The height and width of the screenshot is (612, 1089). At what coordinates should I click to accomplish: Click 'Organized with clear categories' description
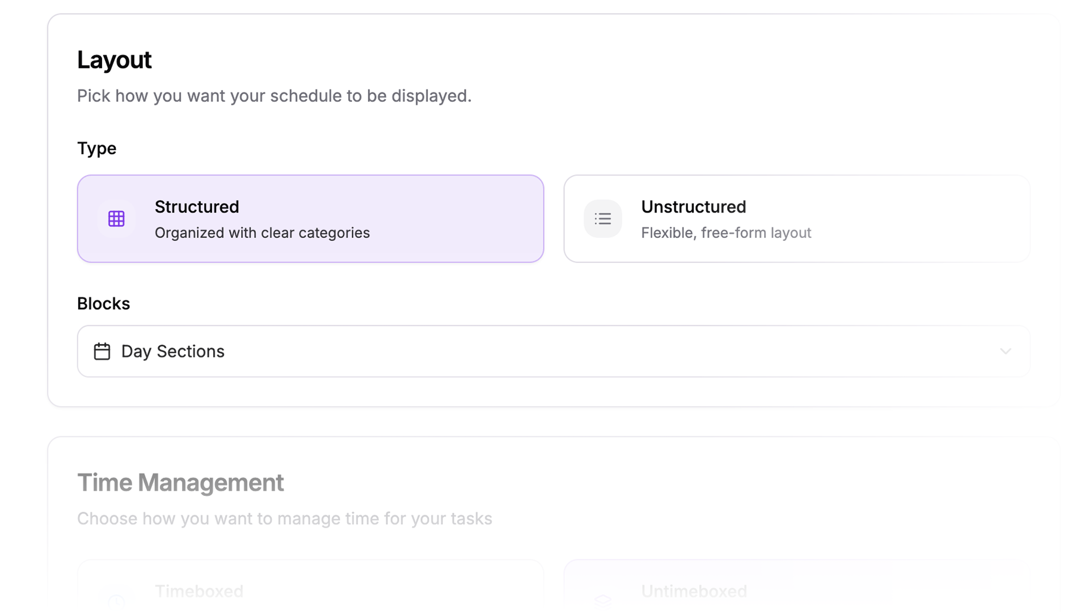click(262, 233)
